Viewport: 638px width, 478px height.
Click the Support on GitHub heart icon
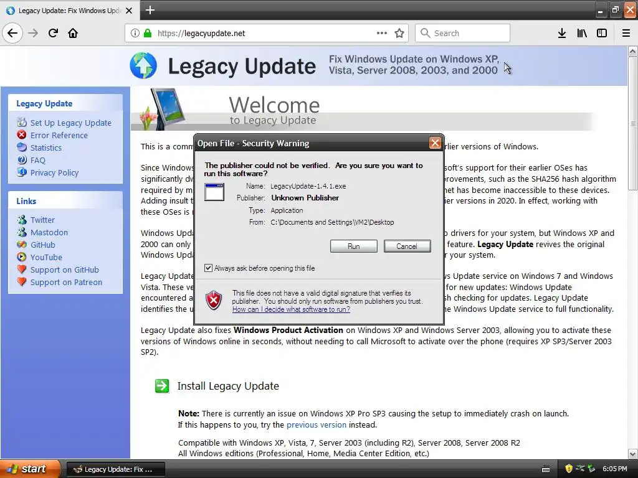22,269
